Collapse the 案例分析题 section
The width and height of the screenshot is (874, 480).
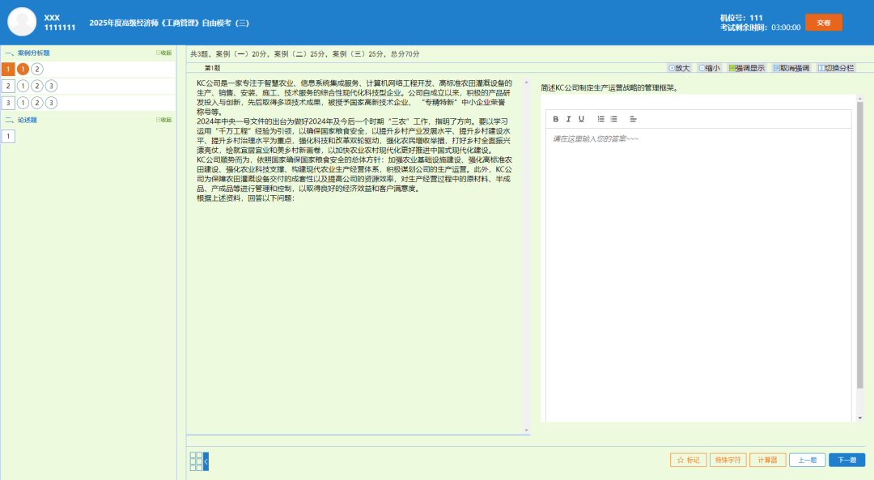click(164, 53)
